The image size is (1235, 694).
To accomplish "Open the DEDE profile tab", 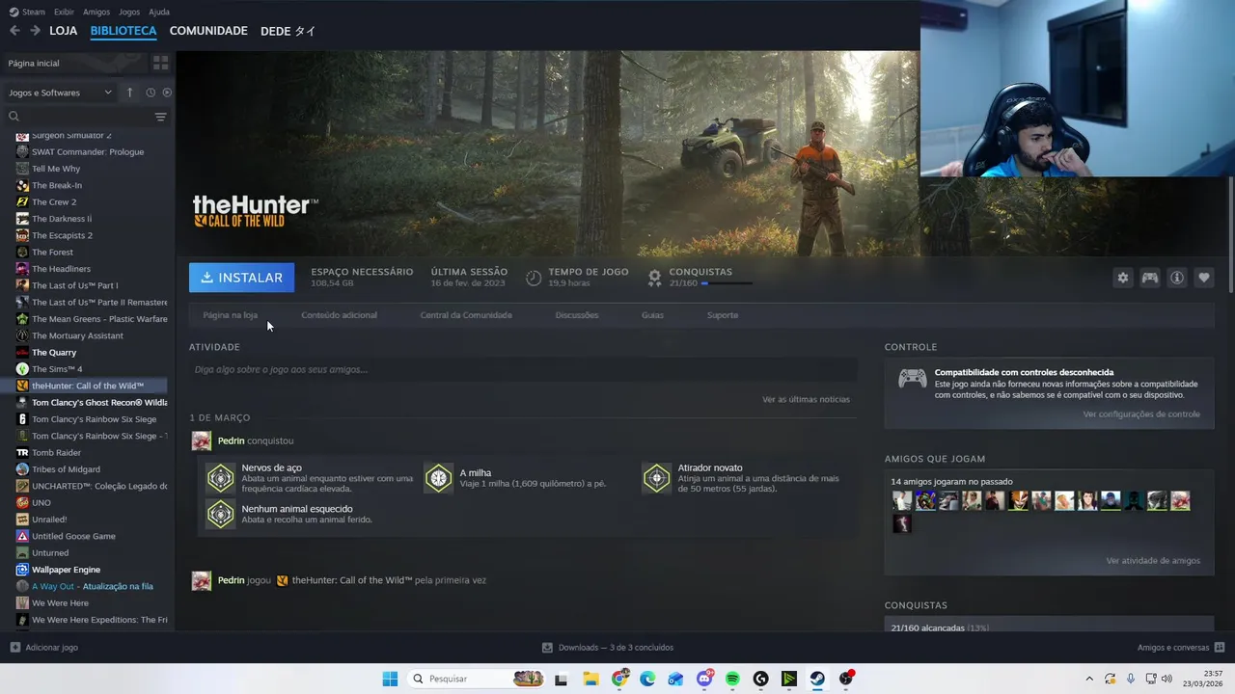I will [288, 31].
